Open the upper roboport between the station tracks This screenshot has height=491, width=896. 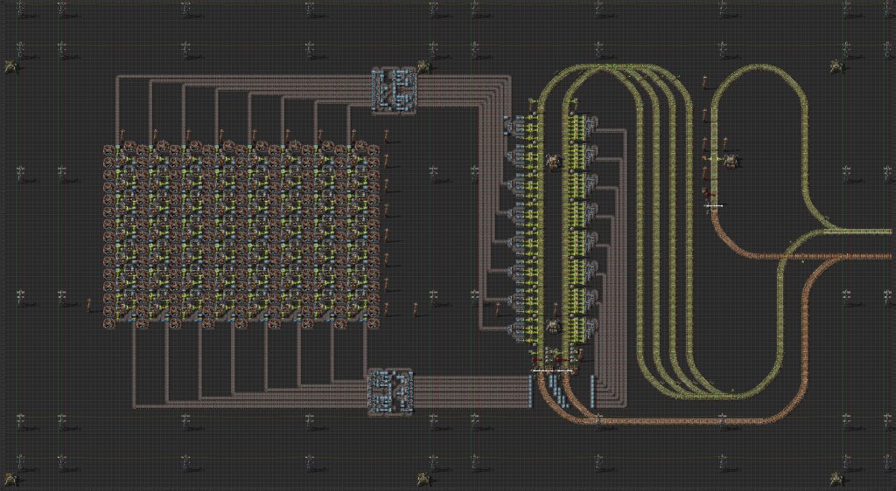[553, 162]
